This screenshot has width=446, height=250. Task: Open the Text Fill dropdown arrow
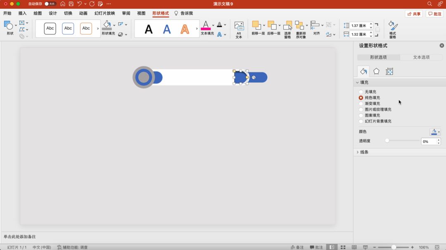(213, 25)
